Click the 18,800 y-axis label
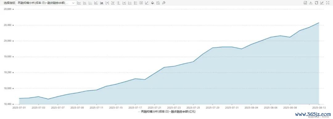The image size is (333, 119). (8, 88)
